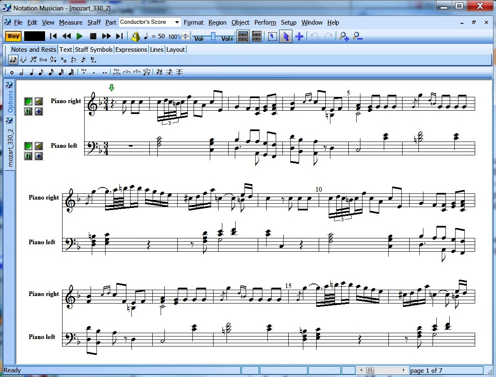
Task: Select the trill ornament tool
Action: point(93,59)
